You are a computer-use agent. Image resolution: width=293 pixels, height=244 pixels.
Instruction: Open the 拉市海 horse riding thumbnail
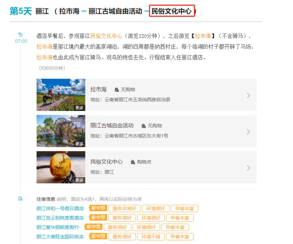coord(61,95)
